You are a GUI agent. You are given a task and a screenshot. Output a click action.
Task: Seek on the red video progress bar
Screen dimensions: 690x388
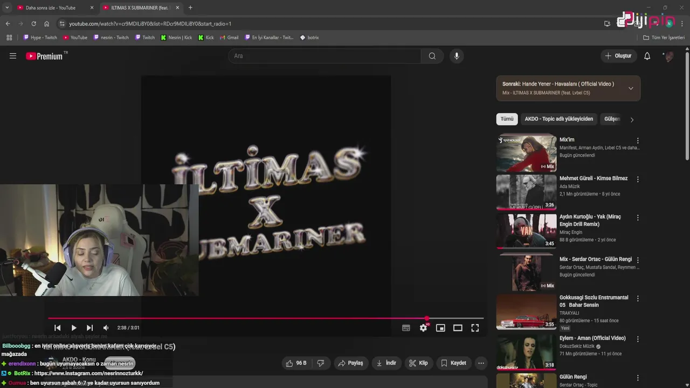pyautogui.click(x=266, y=318)
